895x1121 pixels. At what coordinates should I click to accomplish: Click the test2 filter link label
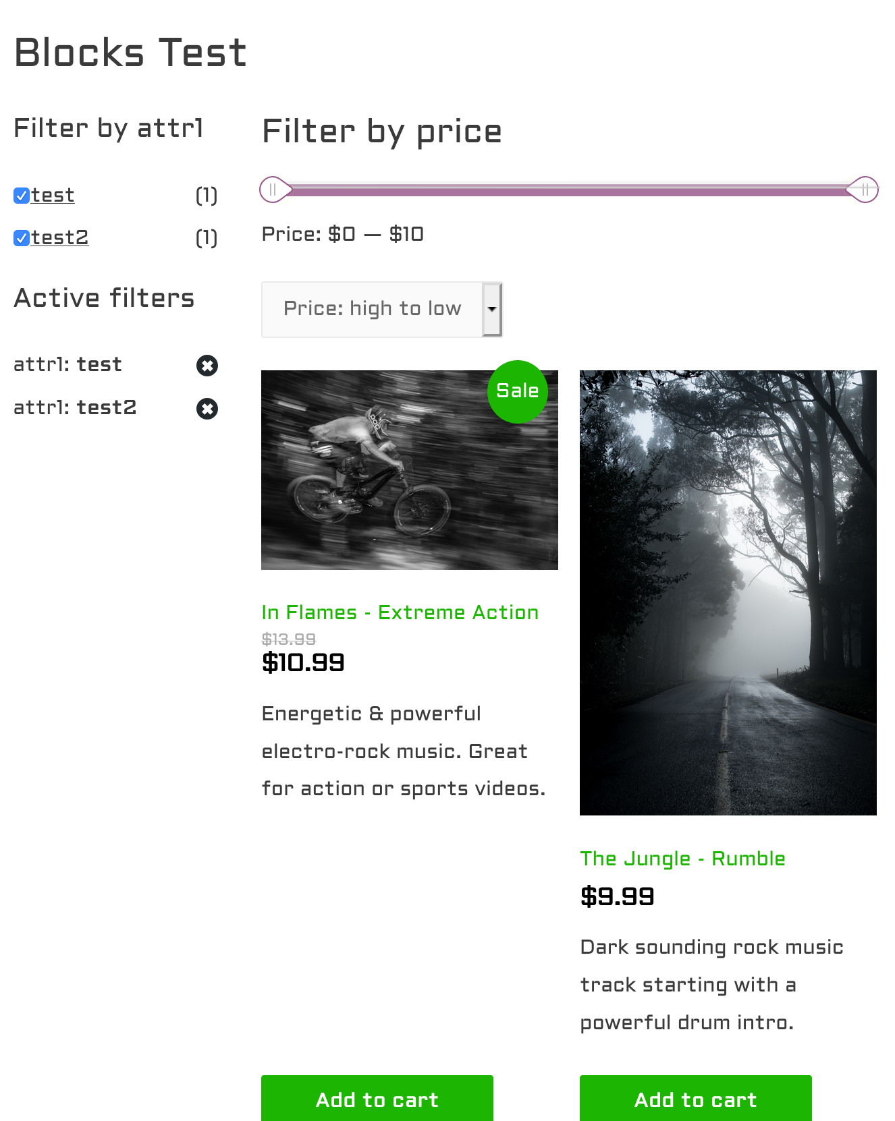pyautogui.click(x=61, y=237)
